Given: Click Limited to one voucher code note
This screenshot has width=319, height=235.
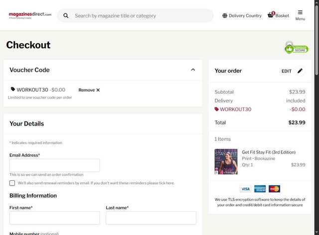Looking at the screenshot, I should [40, 98].
